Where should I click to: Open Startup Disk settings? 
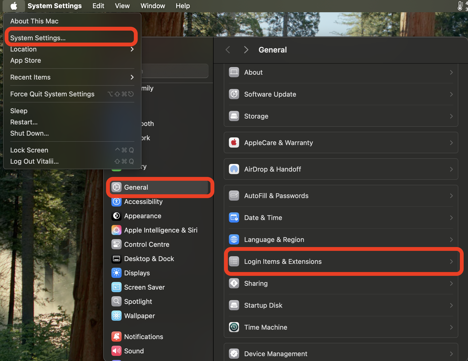(341, 305)
